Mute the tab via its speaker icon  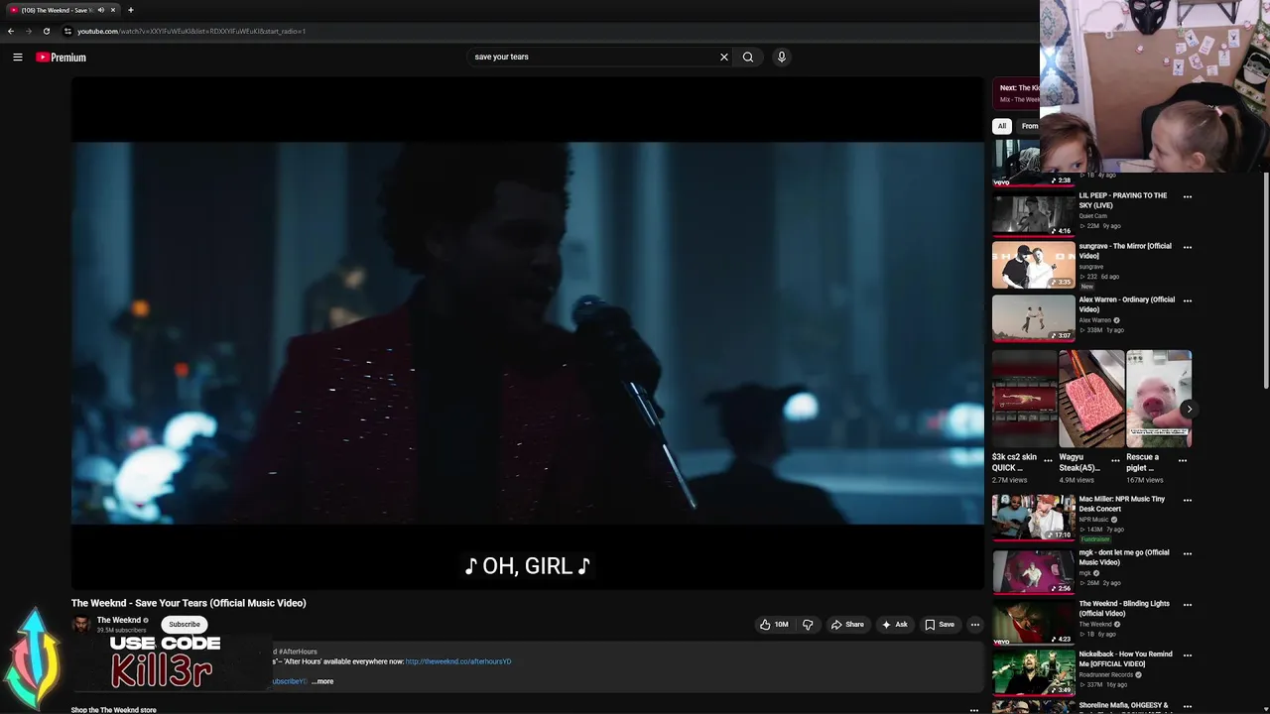pyautogui.click(x=101, y=10)
